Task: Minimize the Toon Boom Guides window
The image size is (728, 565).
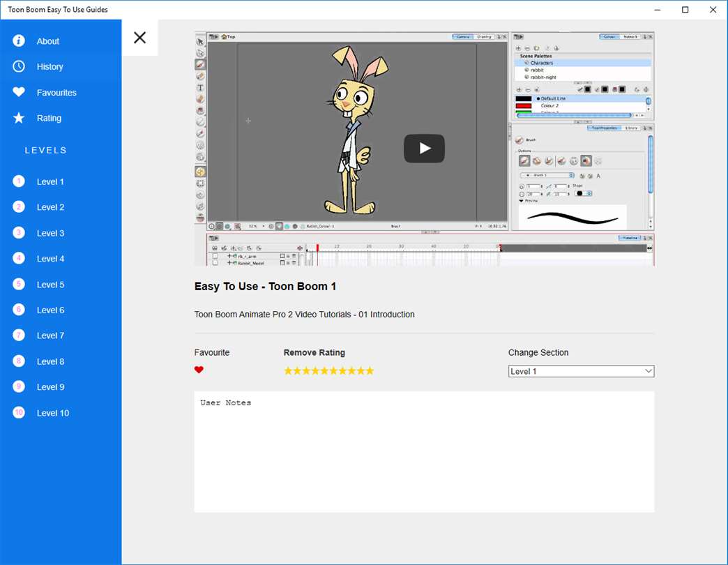Action: (658, 10)
